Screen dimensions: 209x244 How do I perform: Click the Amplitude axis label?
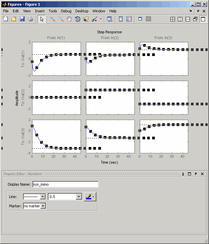(17, 98)
